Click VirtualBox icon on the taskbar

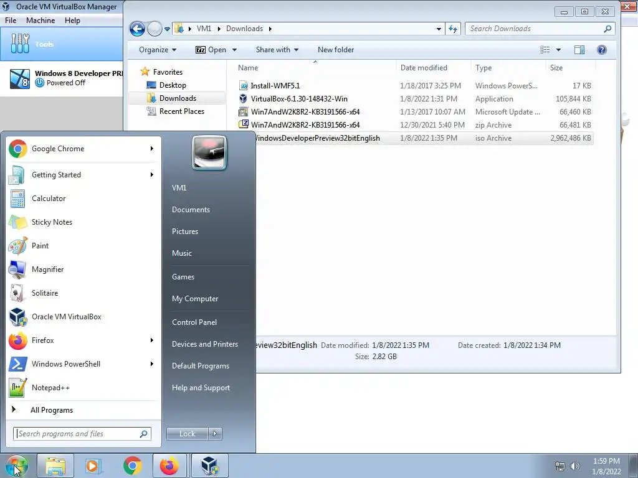[x=209, y=466]
